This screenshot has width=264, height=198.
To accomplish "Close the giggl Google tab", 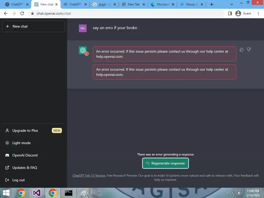I will coord(115,5).
